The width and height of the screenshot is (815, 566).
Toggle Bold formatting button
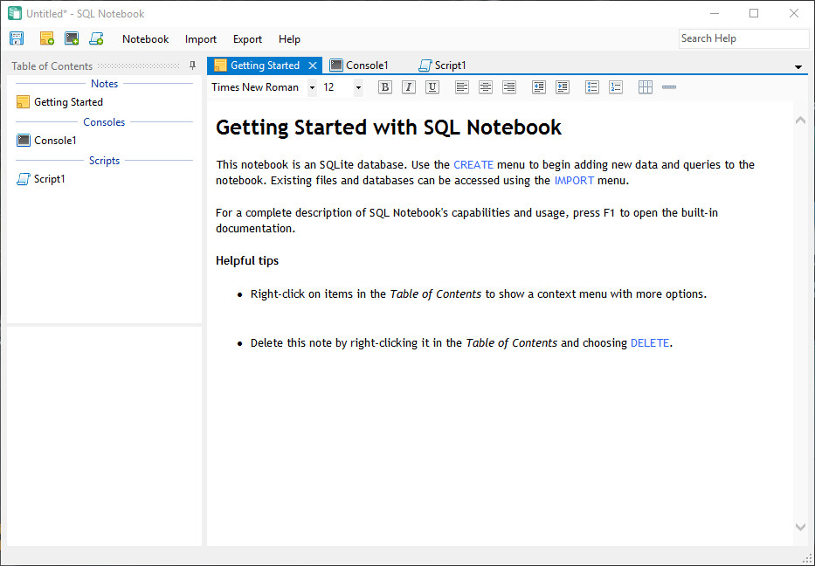click(x=384, y=86)
